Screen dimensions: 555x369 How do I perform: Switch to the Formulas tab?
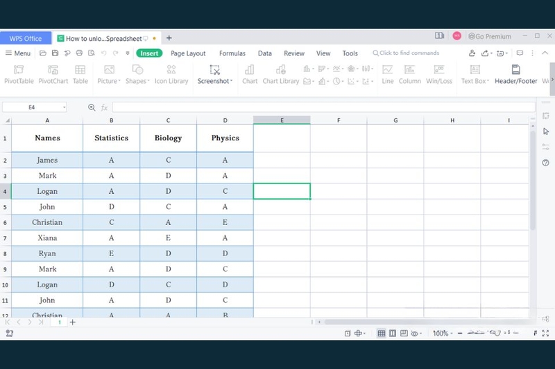(x=232, y=53)
